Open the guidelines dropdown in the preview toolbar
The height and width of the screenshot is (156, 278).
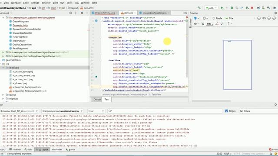[230, 24]
